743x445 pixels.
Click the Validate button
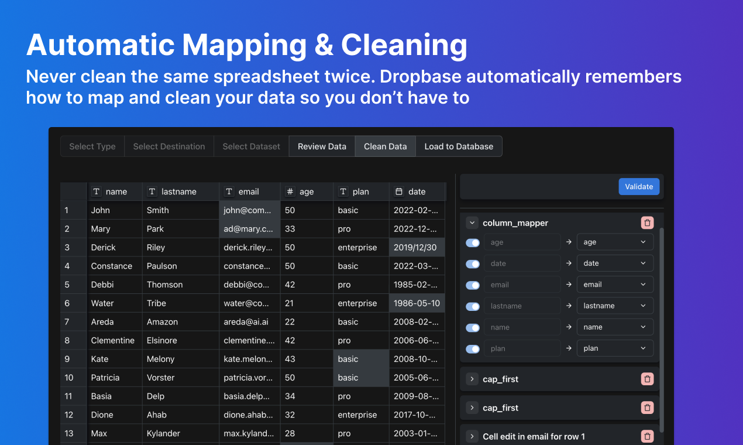pyautogui.click(x=639, y=187)
